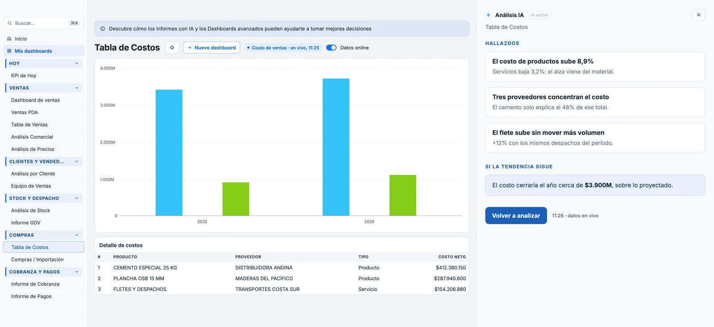This screenshot has height=327, width=714.
Task: Click the Mis dashboards grid icon
Action: 9,51
